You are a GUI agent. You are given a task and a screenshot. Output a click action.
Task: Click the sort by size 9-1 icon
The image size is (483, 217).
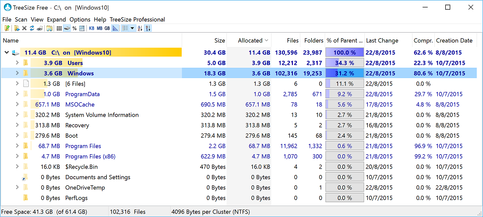(148, 28)
